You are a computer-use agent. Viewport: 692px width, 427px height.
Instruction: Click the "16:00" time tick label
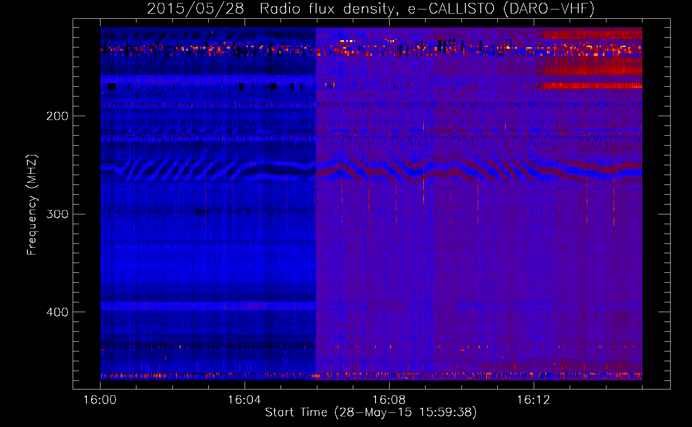(x=100, y=400)
